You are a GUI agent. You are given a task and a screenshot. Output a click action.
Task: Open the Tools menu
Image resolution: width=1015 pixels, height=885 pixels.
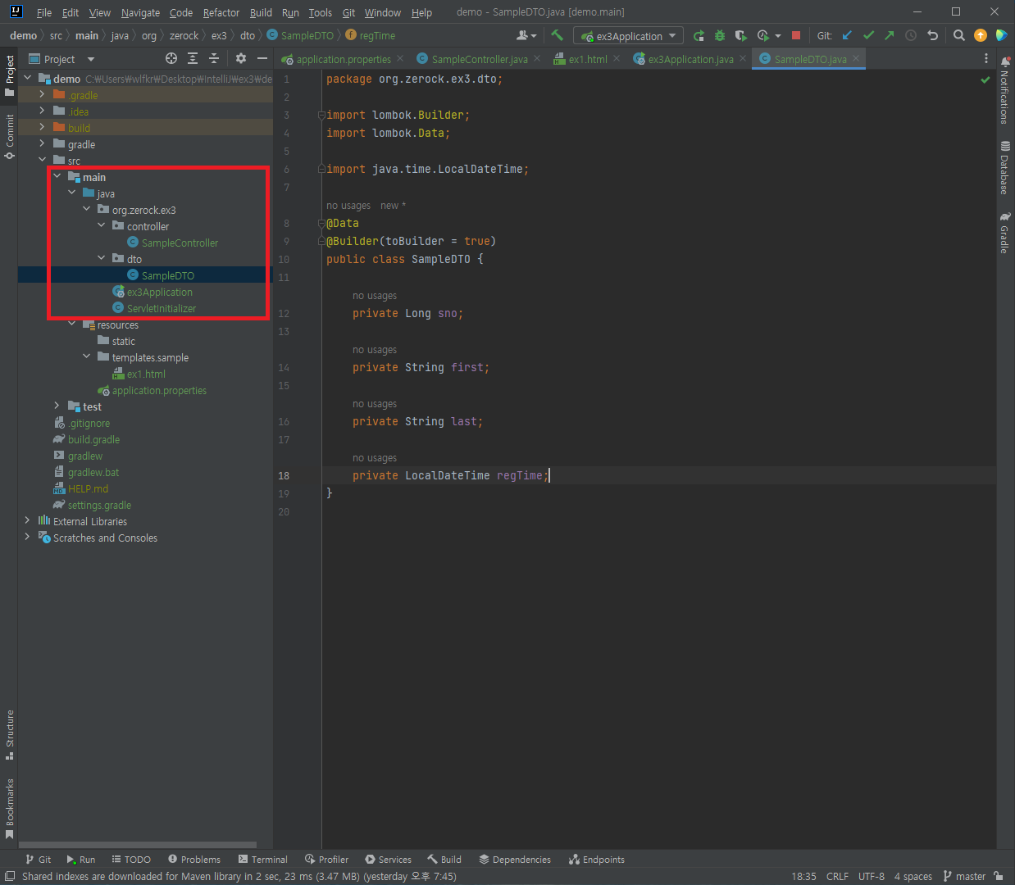[x=320, y=12]
